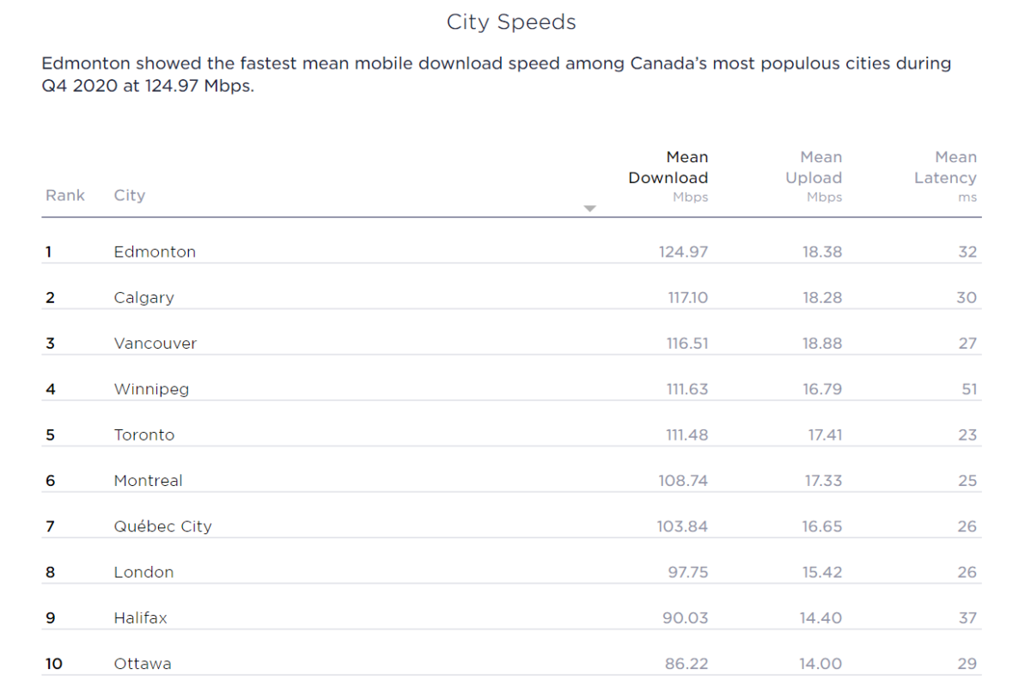
Task: Select the Edmonton row city name
Action: click(x=155, y=252)
